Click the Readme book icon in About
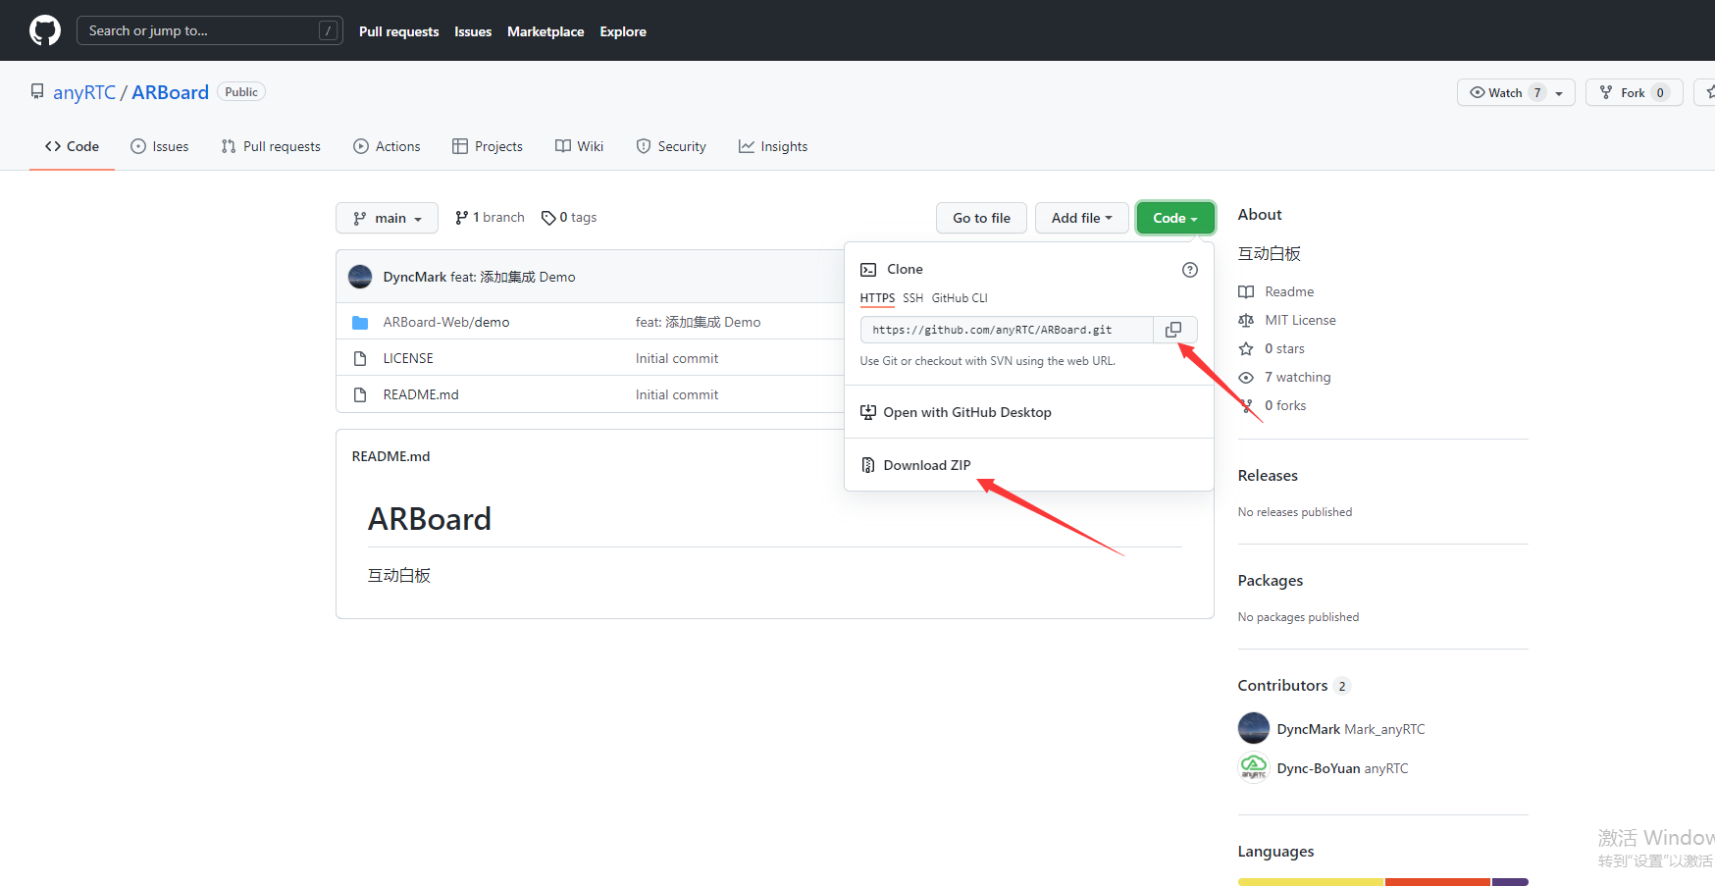Screen dimensions: 1715x886 [1246, 291]
